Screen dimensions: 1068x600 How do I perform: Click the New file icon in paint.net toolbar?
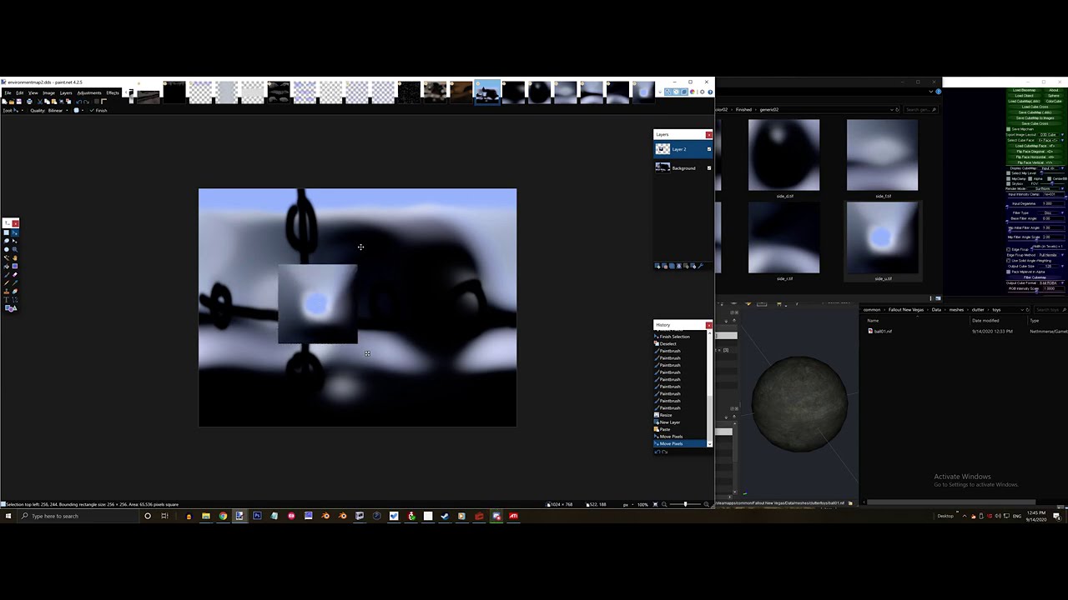click(x=4, y=102)
